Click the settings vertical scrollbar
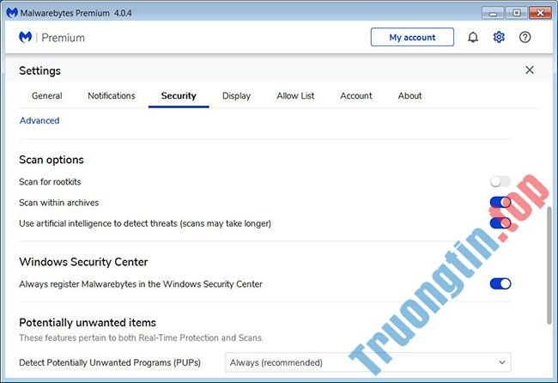The width and height of the screenshot is (558, 383). (549, 264)
